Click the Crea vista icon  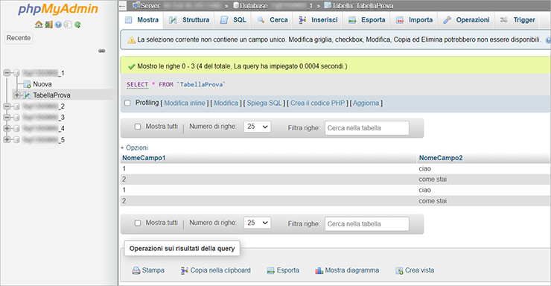[399, 270]
